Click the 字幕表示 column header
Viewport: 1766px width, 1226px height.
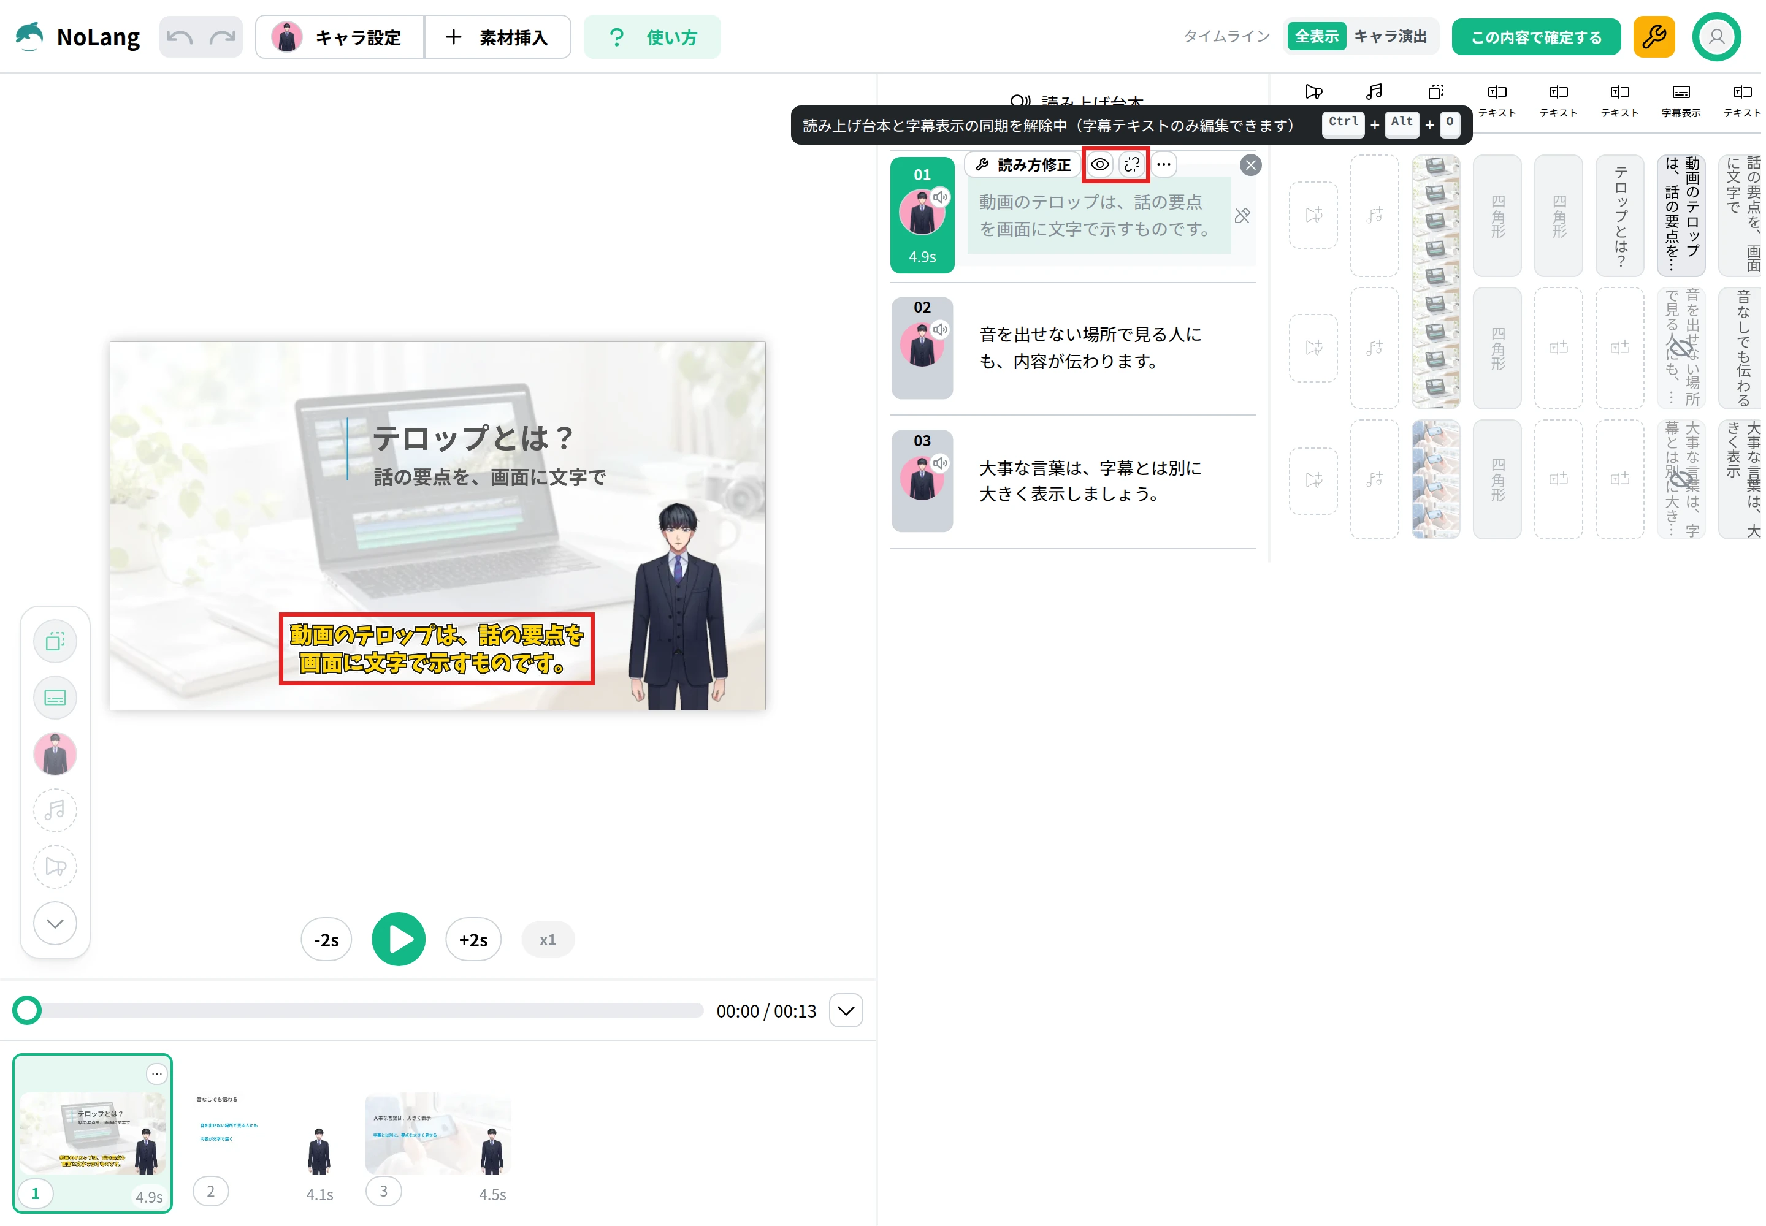(x=1681, y=101)
